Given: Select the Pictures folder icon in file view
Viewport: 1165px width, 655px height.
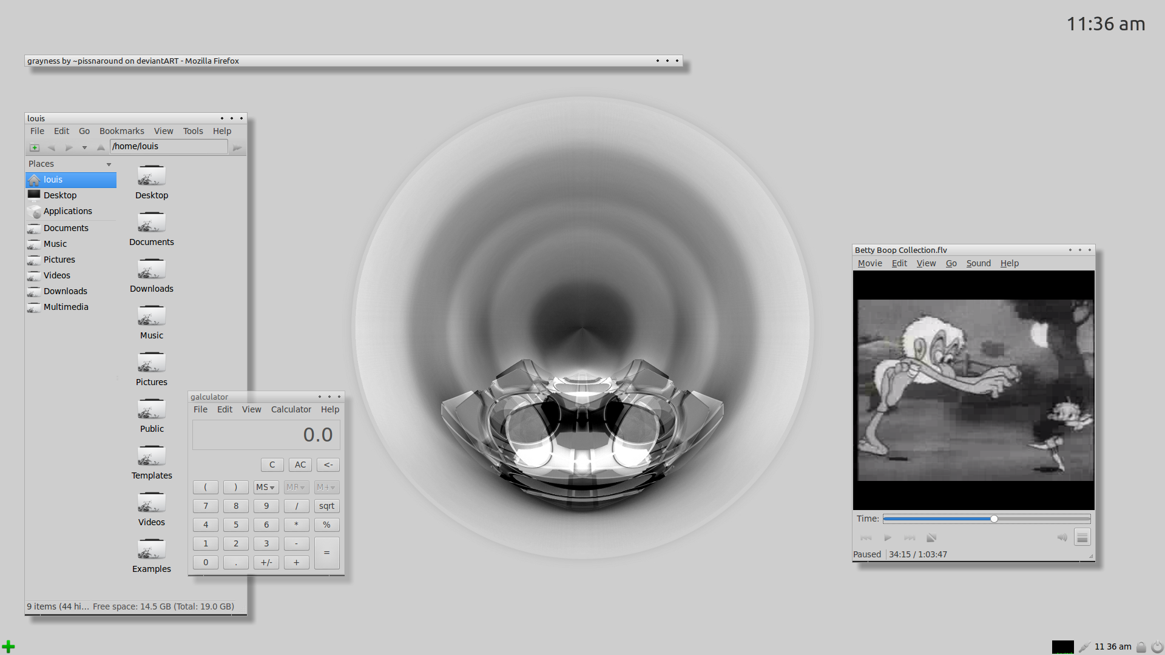Looking at the screenshot, I should [x=152, y=363].
